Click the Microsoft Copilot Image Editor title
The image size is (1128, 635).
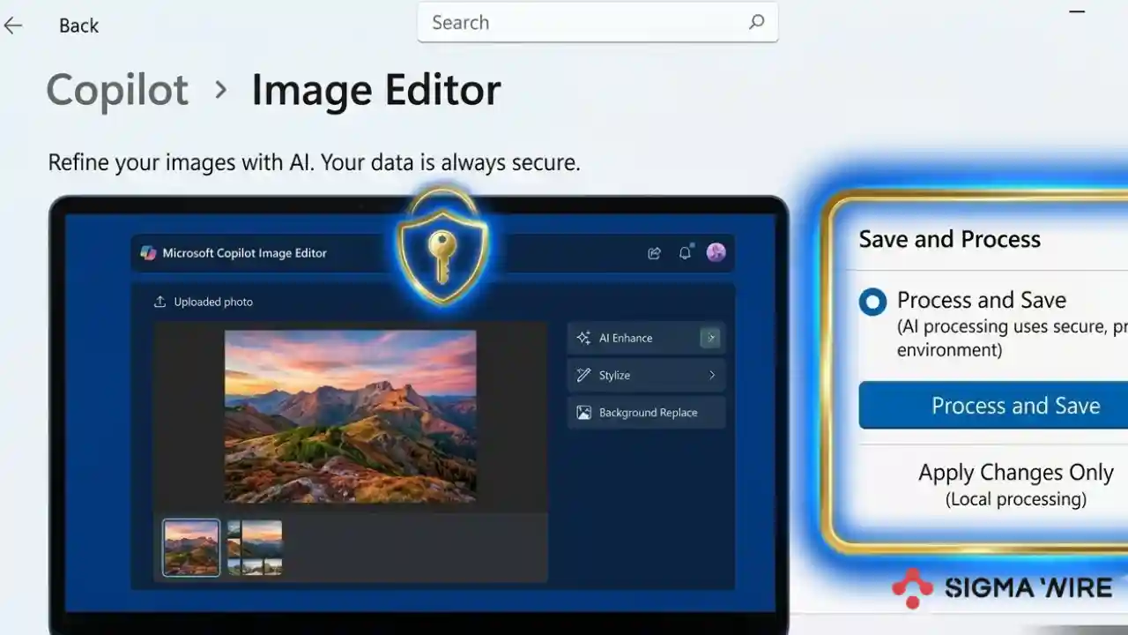point(244,253)
